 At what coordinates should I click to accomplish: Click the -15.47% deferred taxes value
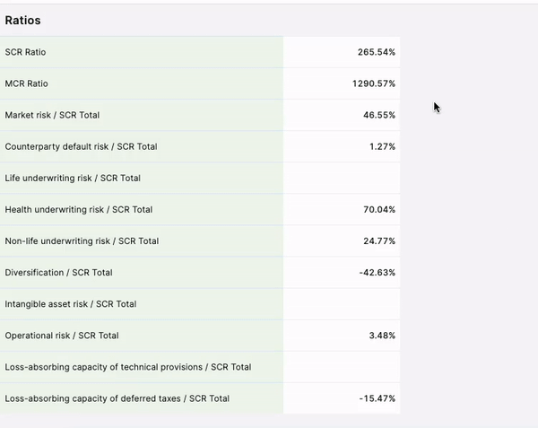(x=377, y=397)
